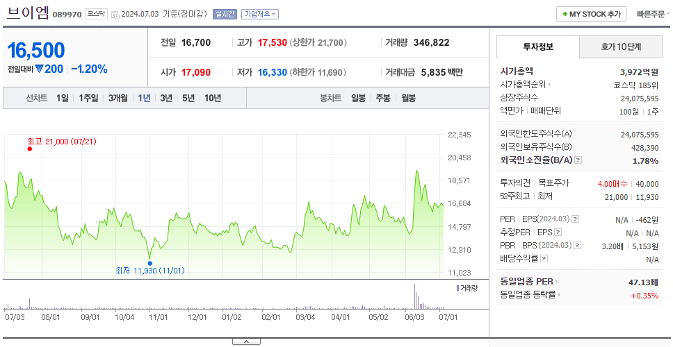
Task: Open the 호가10단계 tab
Action: 621,46
